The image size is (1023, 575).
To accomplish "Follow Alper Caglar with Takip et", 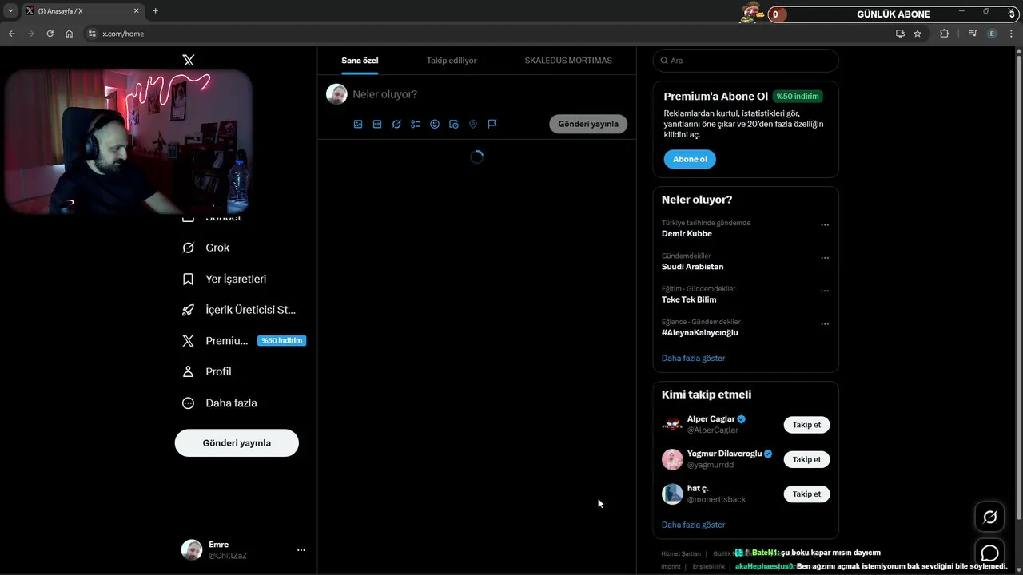I will 806,425.
